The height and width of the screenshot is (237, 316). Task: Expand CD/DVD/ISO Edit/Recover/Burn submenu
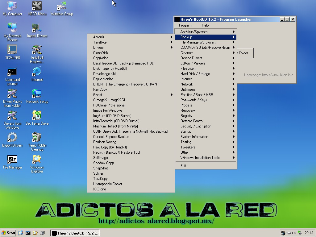(206, 47)
